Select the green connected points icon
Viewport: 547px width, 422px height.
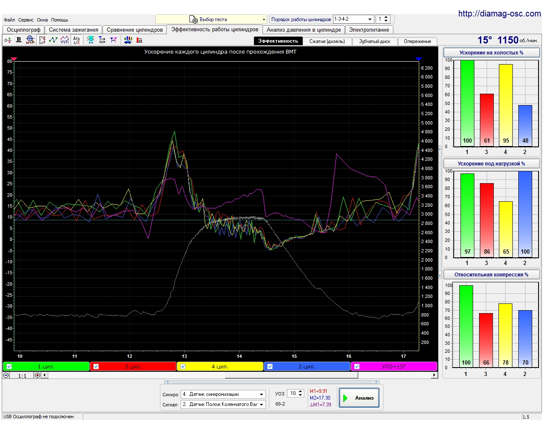(53, 40)
